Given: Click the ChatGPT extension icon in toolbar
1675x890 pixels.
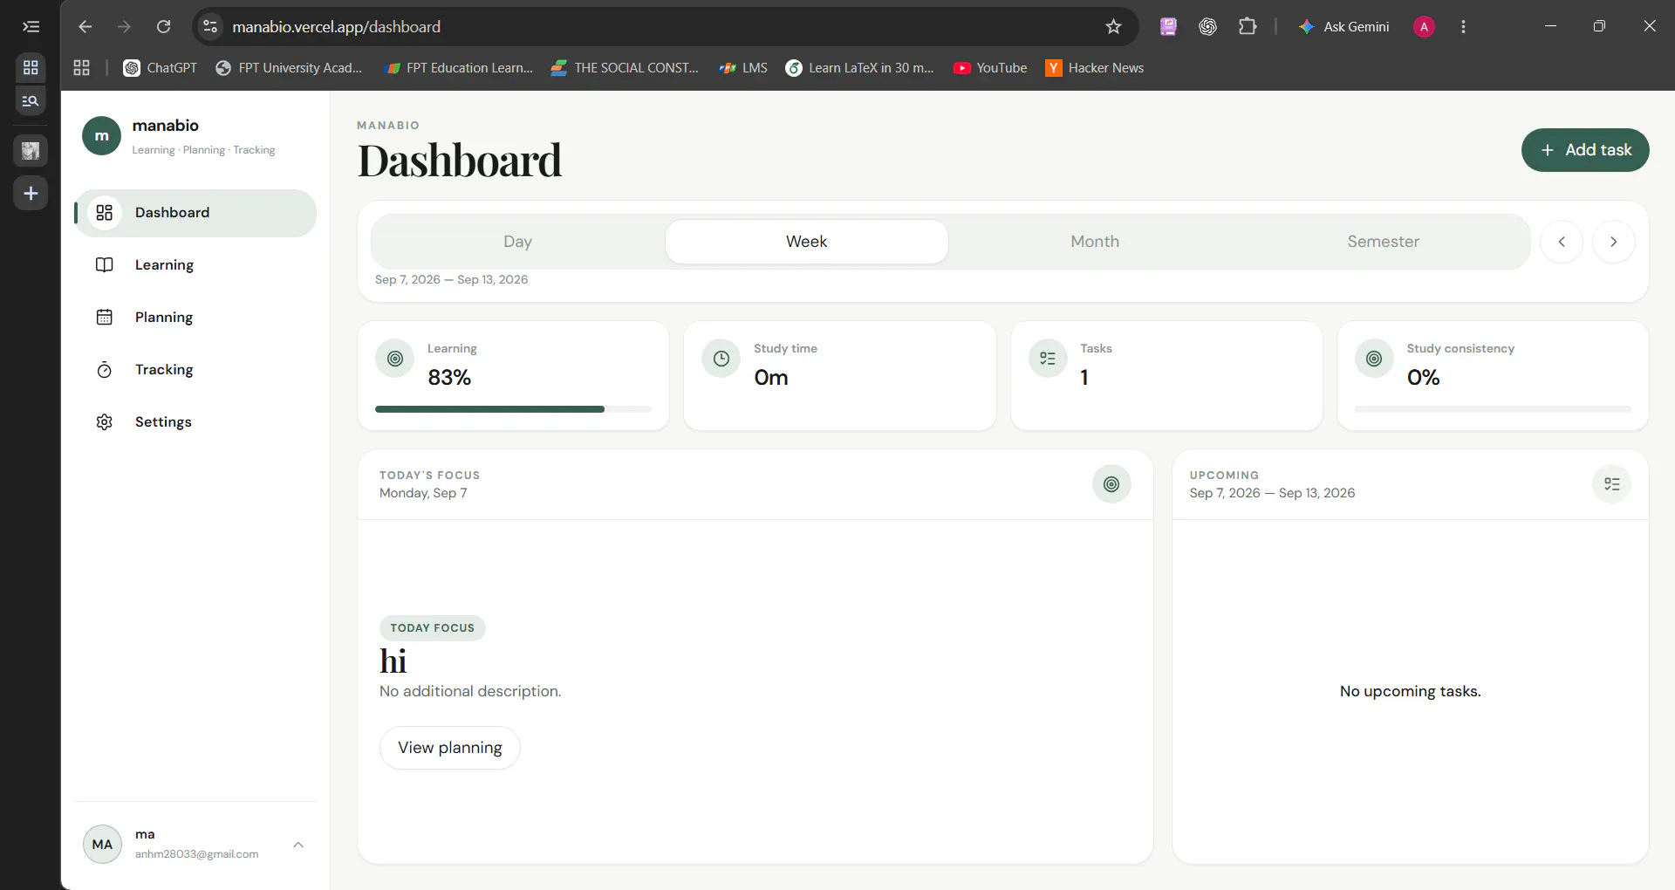Looking at the screenshot, I should pyautogui.click(x=1207, y=27).
